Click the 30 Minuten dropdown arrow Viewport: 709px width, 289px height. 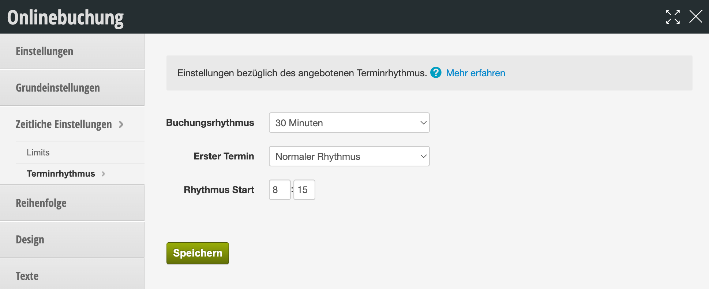[x=423, y=123]
